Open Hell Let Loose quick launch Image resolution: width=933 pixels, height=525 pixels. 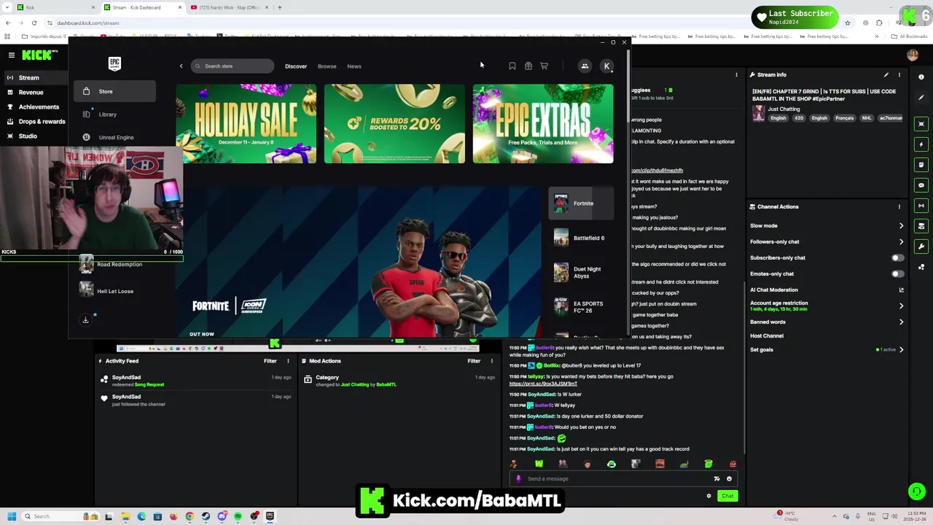pos(114,291)
